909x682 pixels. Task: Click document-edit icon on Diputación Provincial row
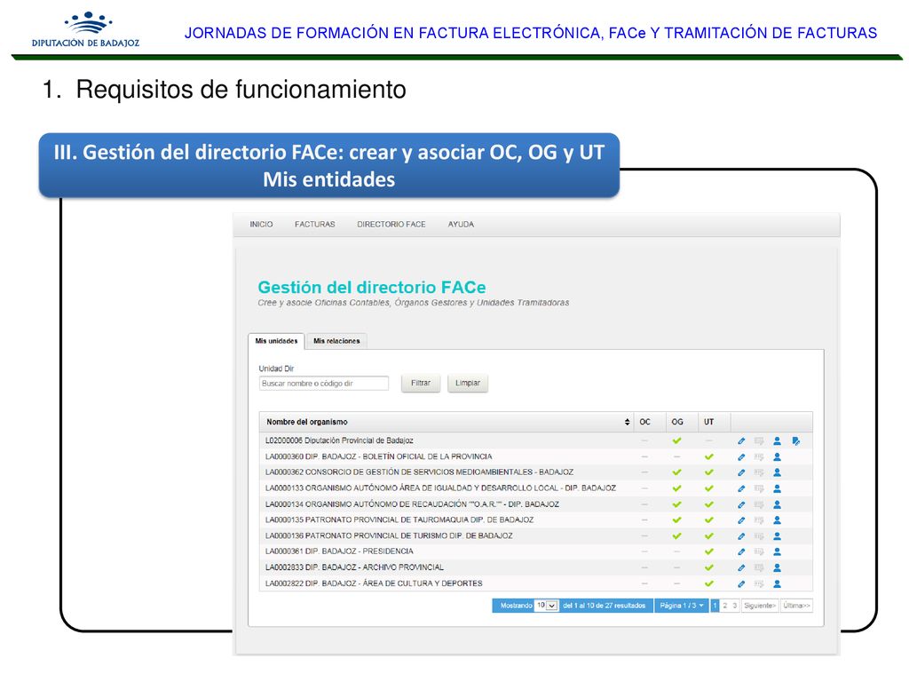[x=796, y=441]
